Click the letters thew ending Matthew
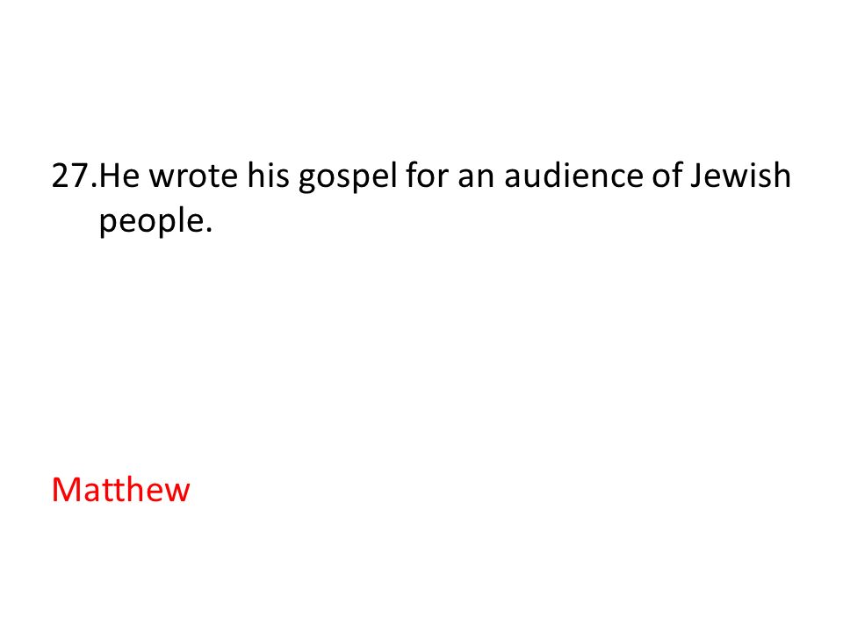 [153, 490]
